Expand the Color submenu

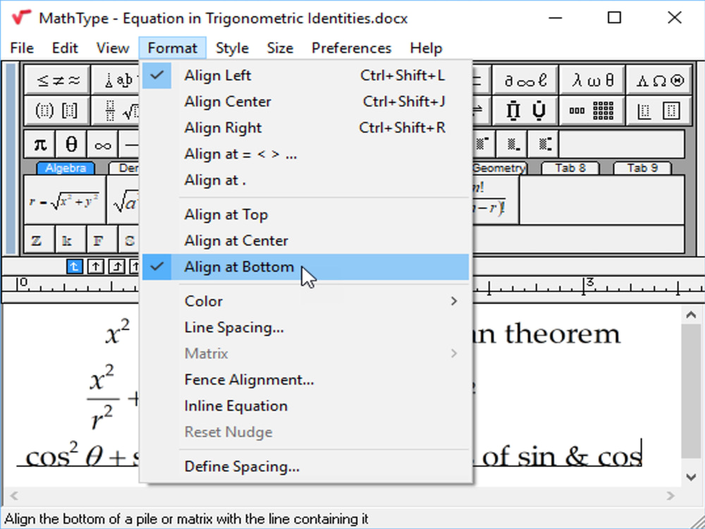[306, 301]
